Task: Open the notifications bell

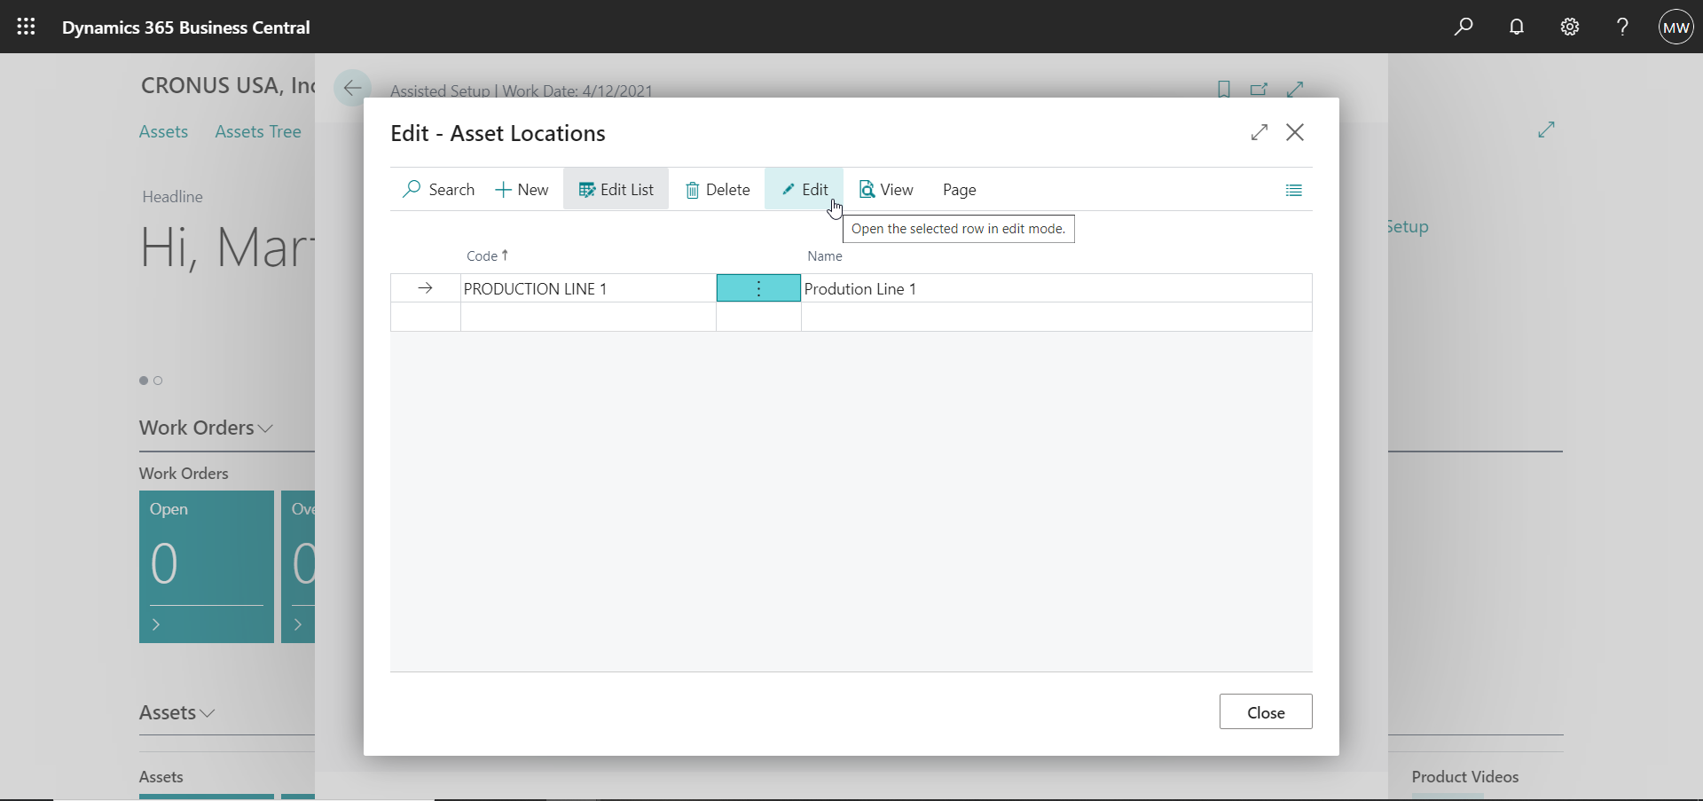Action: [1517, 27]
